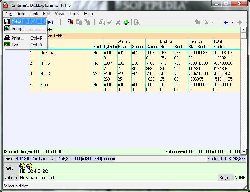Click the floppy drive icon beside Drive...
Image resolution: width=250 pixels, height=192 pixels.
pos(7,21)
